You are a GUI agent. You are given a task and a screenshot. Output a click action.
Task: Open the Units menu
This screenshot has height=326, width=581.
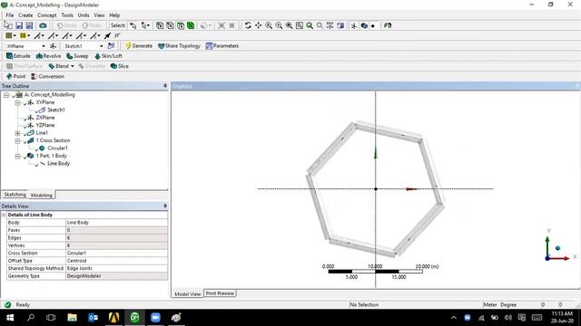point(84,15)
